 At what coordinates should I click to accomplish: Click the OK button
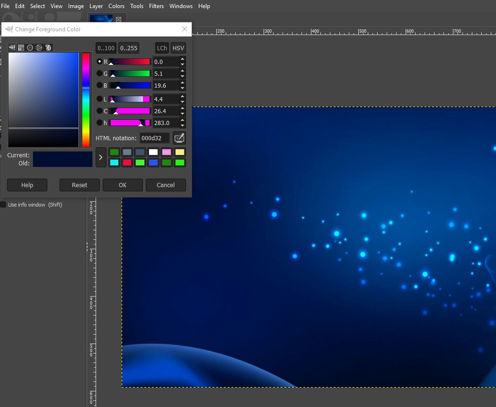pyautogui.click(x=123, y=185)
